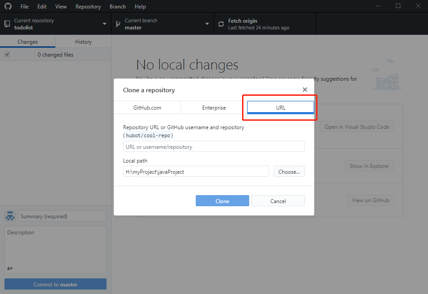Click the repository icon beside Current repository
The height and width of the screenshot is (294, 428).
point(7,24)
